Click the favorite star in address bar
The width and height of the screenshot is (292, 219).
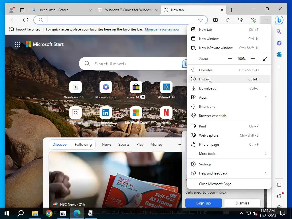coord(200,20)
